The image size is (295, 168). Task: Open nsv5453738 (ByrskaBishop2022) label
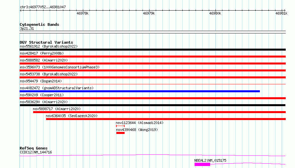[49, 74]
